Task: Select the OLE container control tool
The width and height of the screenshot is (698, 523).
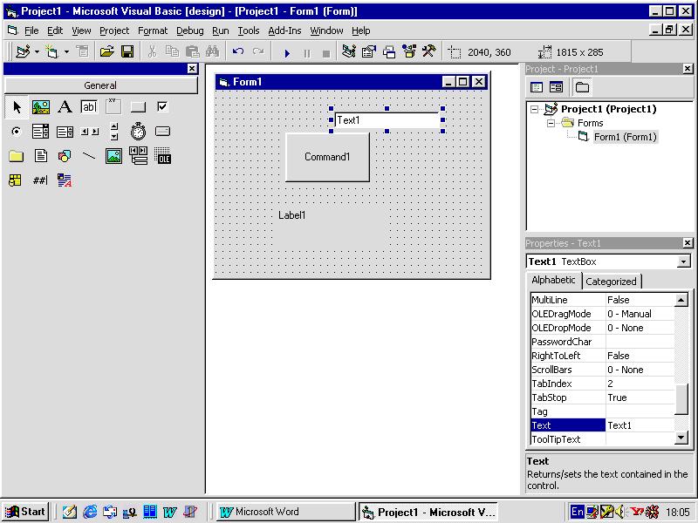Action: pos(162,156)
